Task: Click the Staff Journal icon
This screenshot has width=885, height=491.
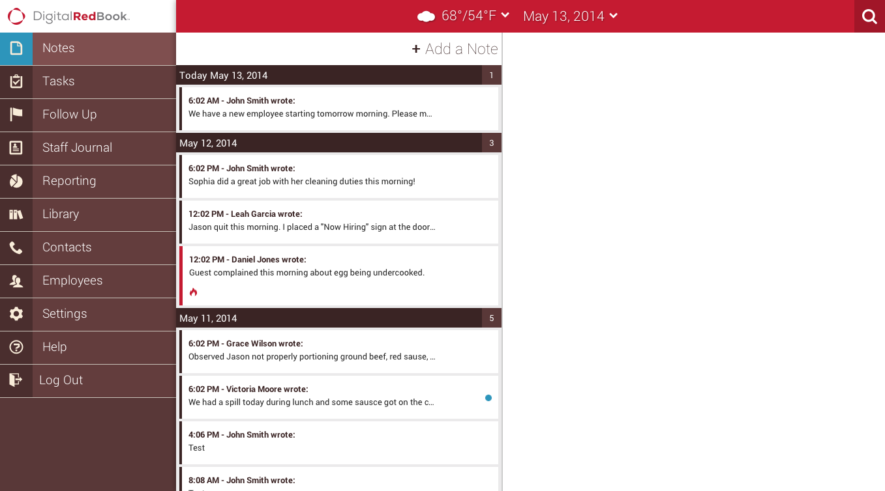Action: [x=16, y=148]
